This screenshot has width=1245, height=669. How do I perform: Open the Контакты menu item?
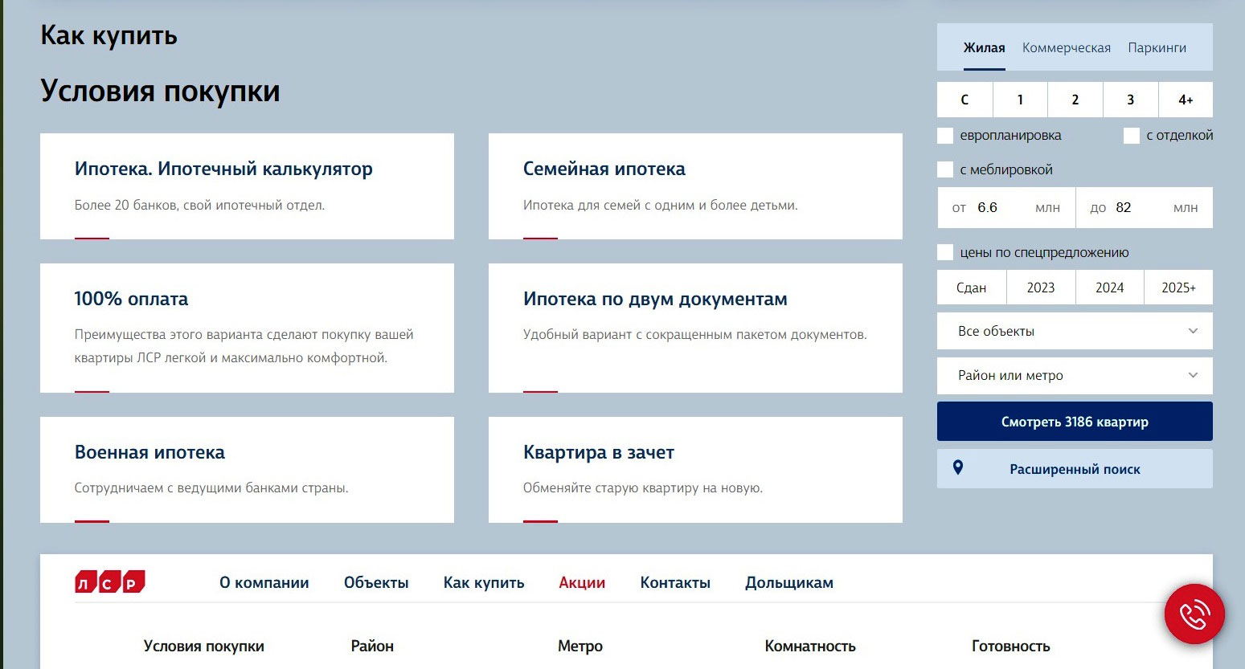pos(675,583)
